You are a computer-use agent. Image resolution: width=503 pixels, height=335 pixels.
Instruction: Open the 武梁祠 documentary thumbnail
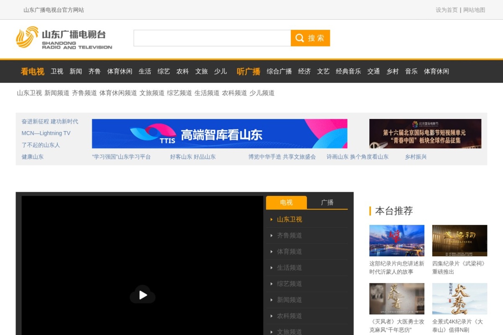tap(459, 240)
